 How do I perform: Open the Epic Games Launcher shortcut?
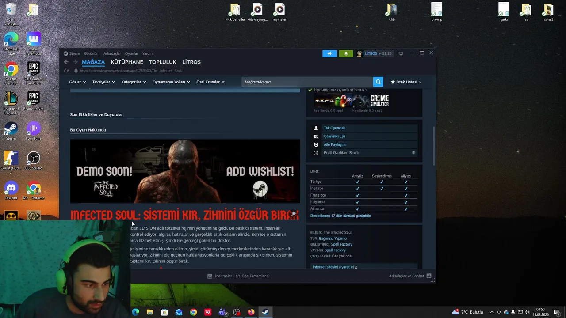pyautogui.click(x=34, y=74)
